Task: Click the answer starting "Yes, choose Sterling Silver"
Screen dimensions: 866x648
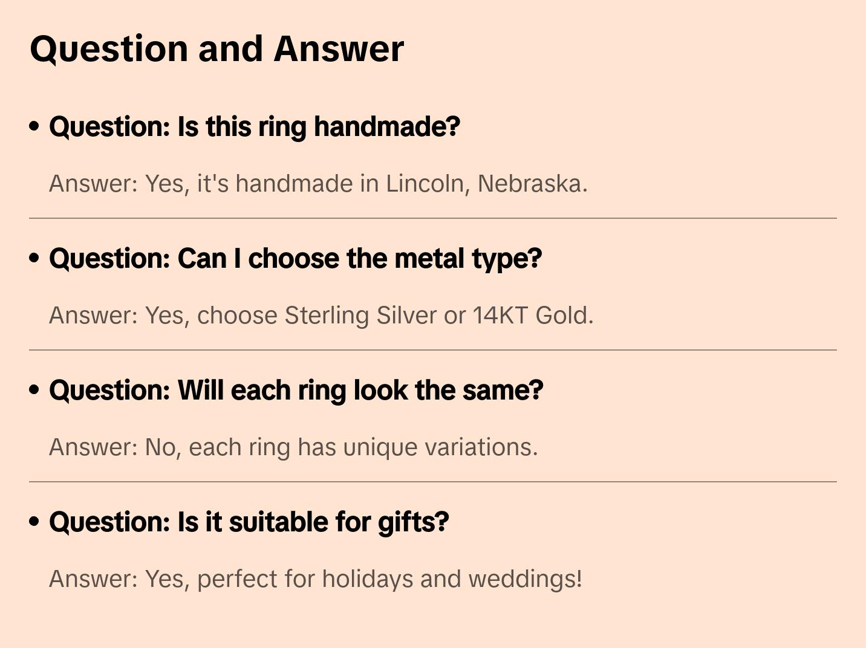Action: 321,316
